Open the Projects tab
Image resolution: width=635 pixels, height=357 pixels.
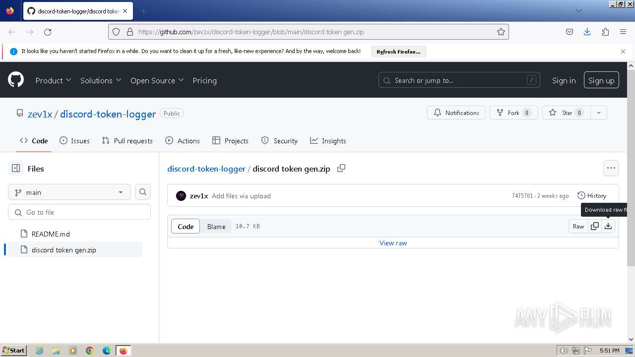tap(230, 141)
